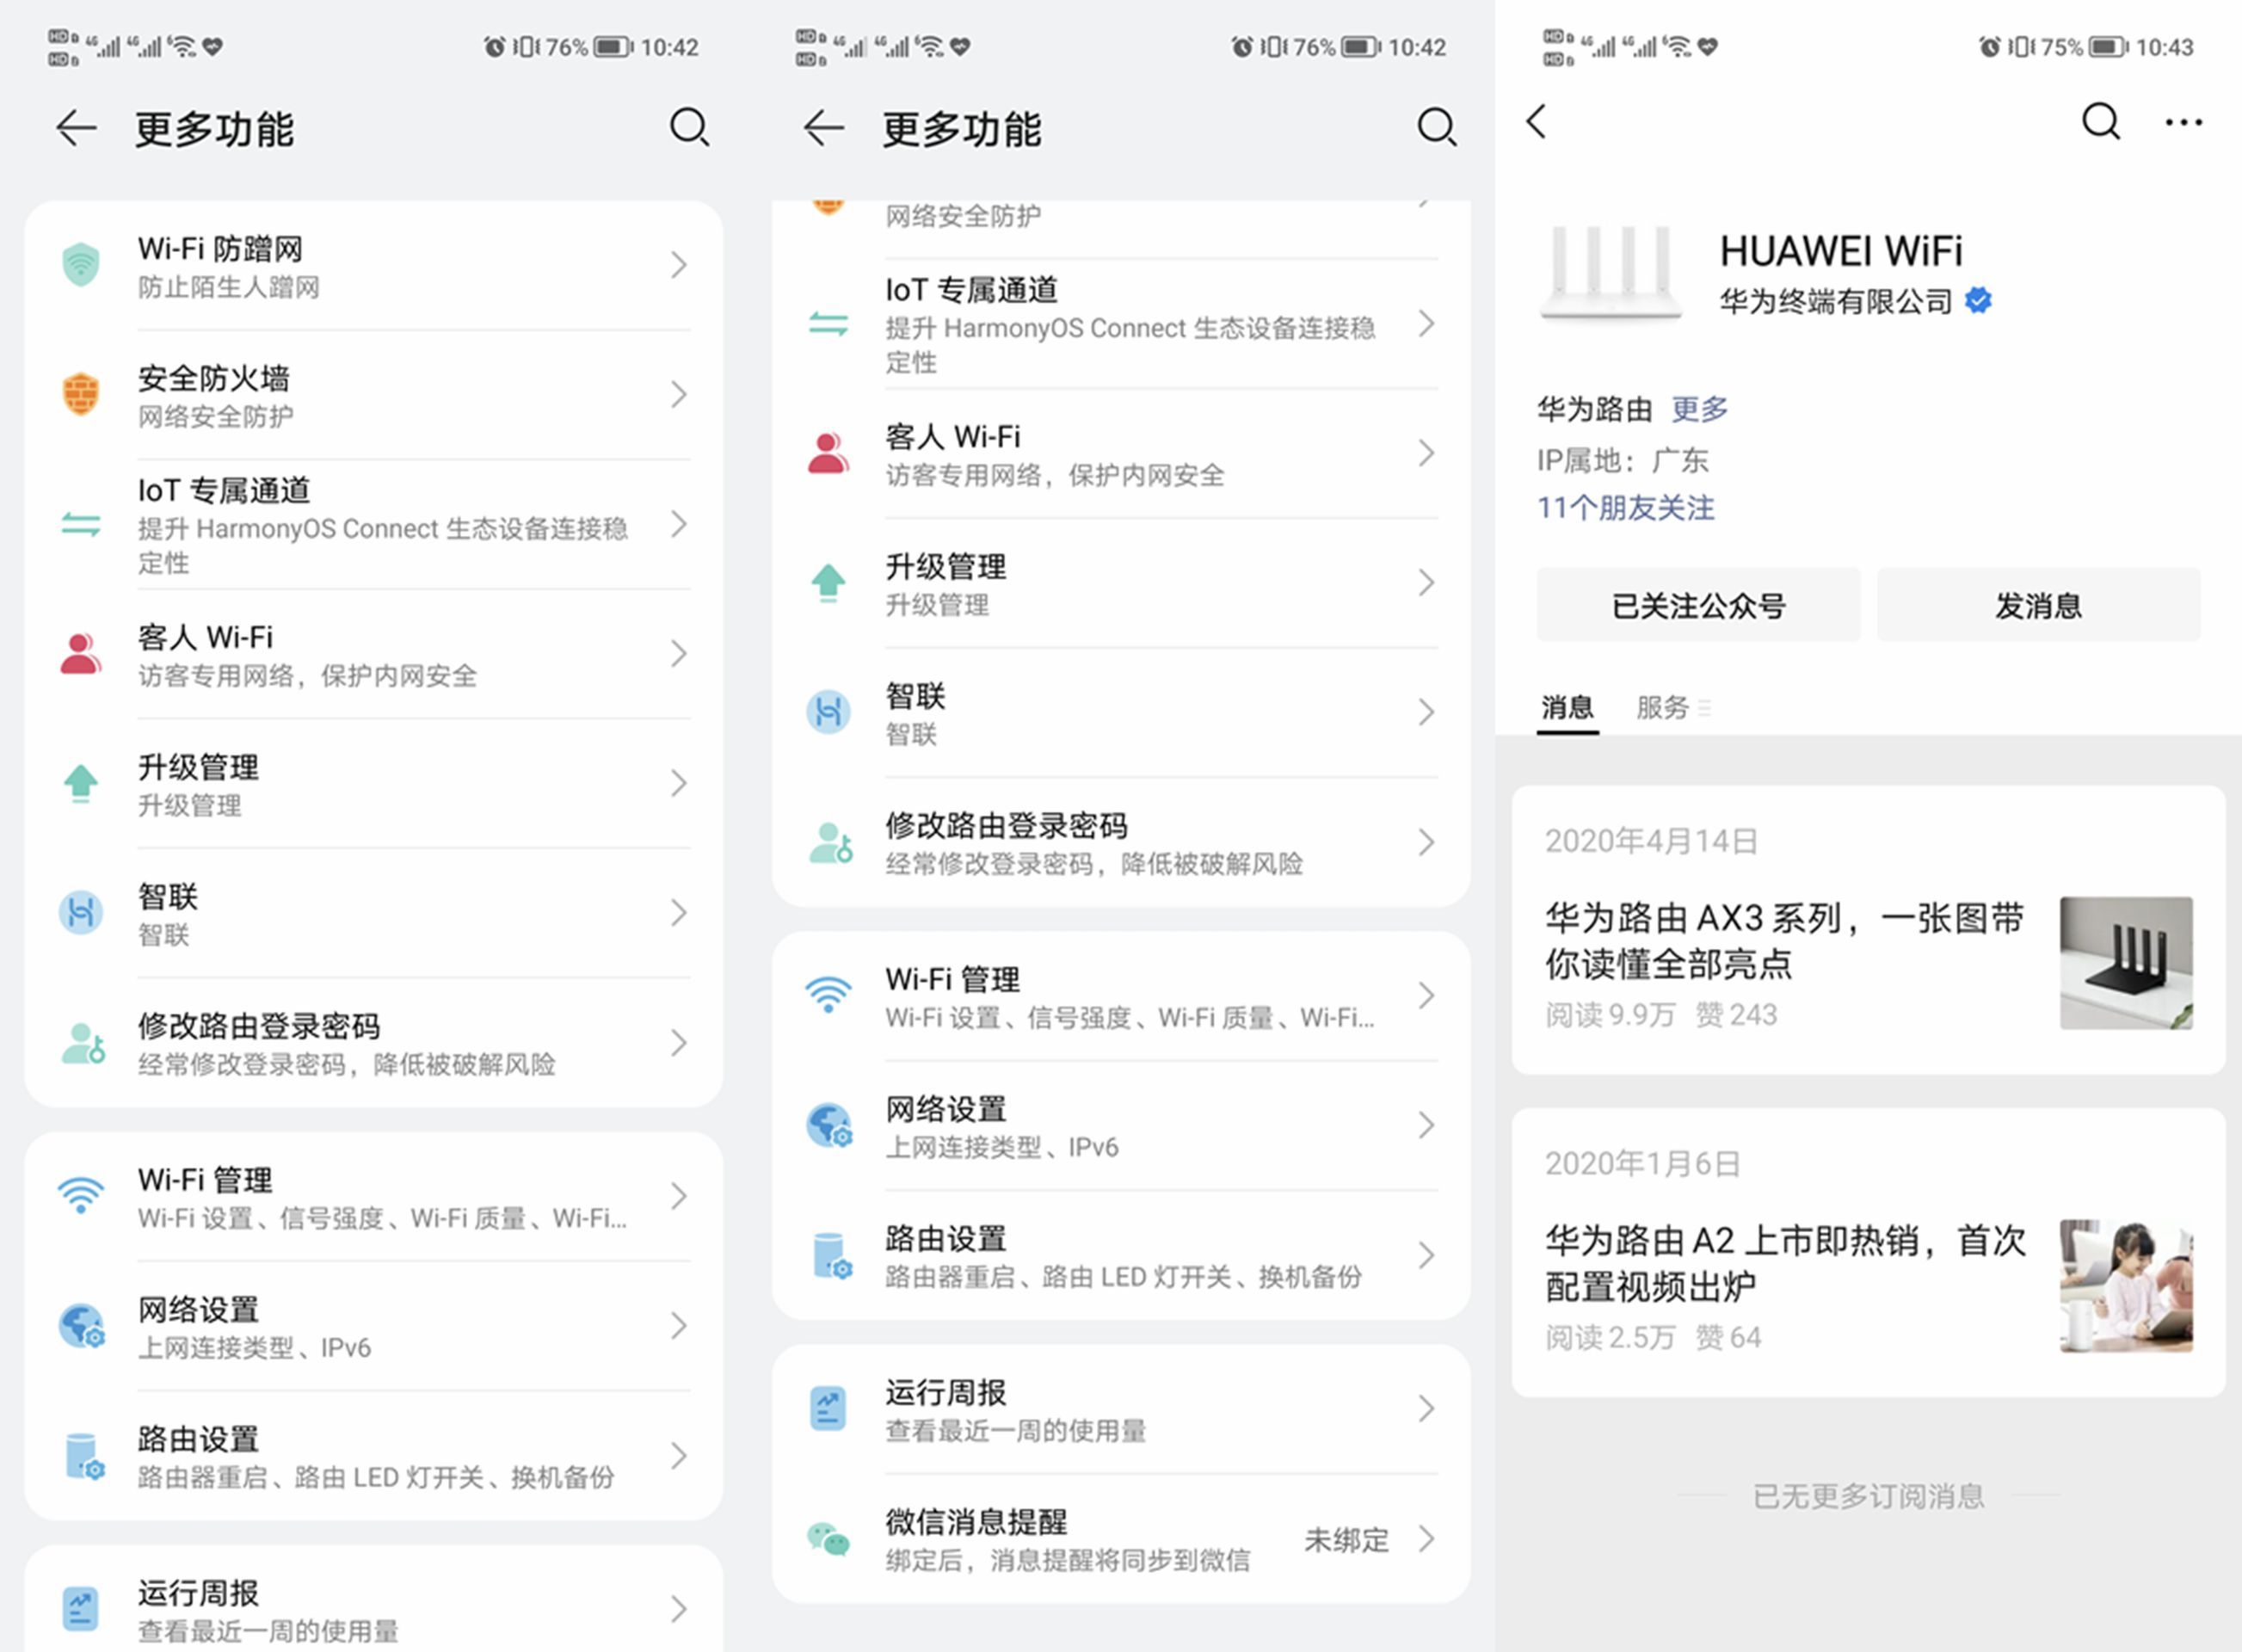Open 网络设置 chevron in middle screen
This screenshot has height=1652, width=2242.
(x=1427, y=1126)
